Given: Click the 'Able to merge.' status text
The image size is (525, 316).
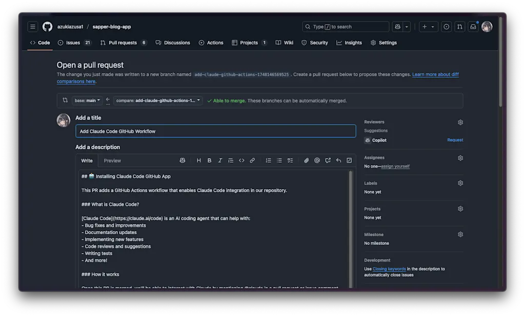Looking at the screenshot, I should (x=229, y=101).
